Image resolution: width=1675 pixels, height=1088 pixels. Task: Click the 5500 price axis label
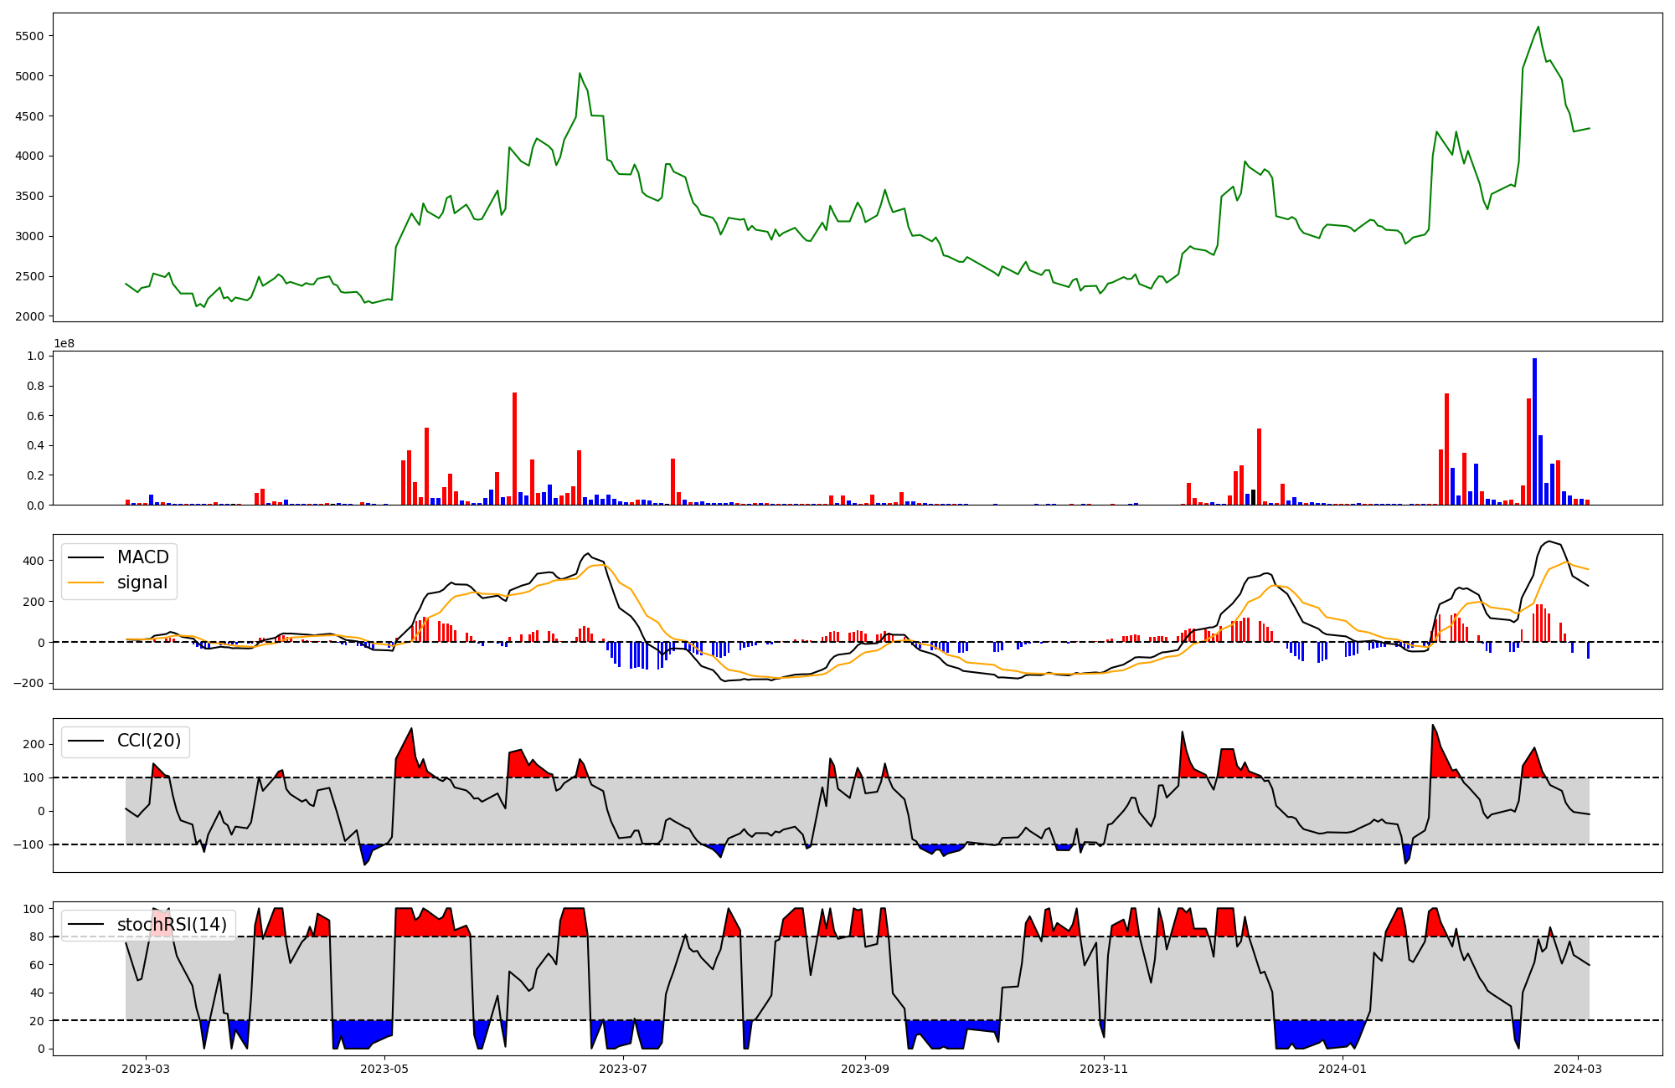(30, 36)
